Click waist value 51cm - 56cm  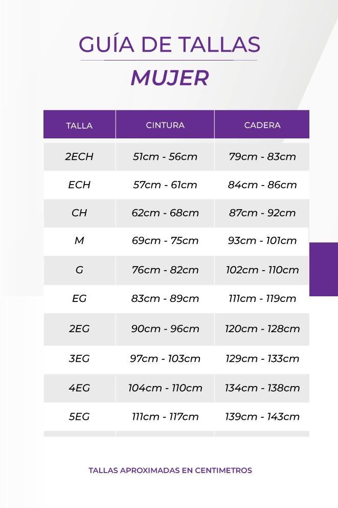[x=165, y=157]
